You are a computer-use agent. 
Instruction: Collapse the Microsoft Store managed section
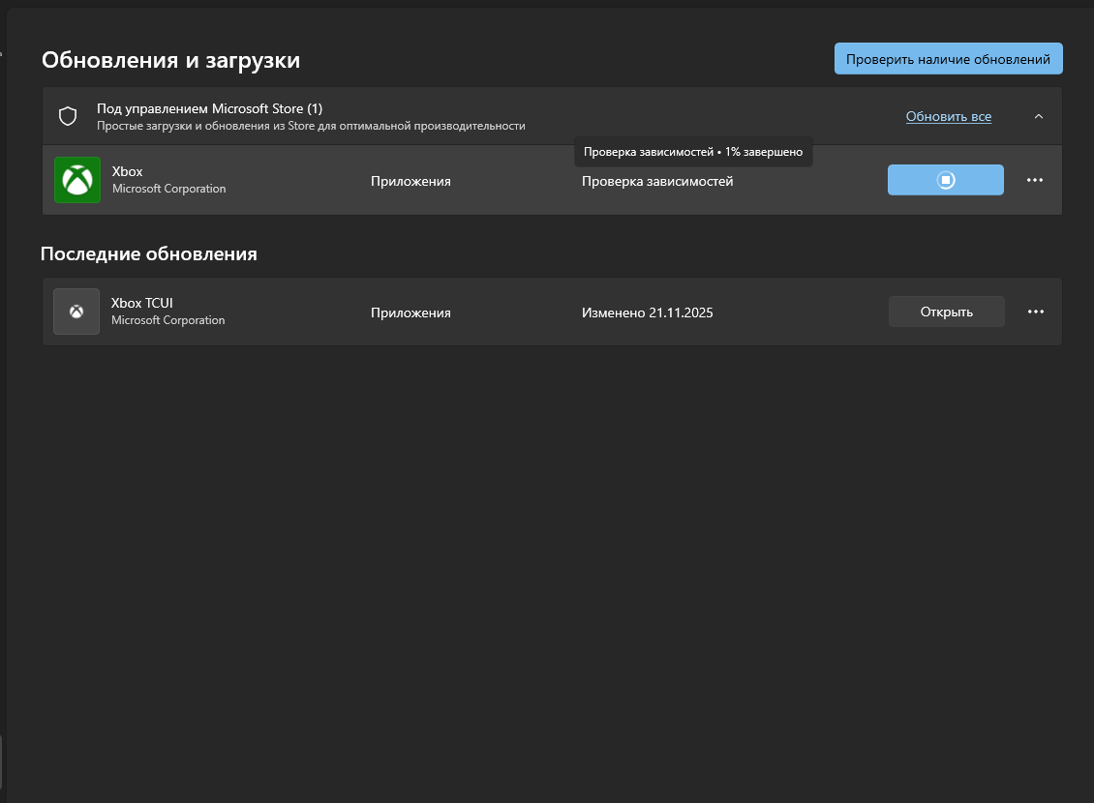[x=1038, y=116]
